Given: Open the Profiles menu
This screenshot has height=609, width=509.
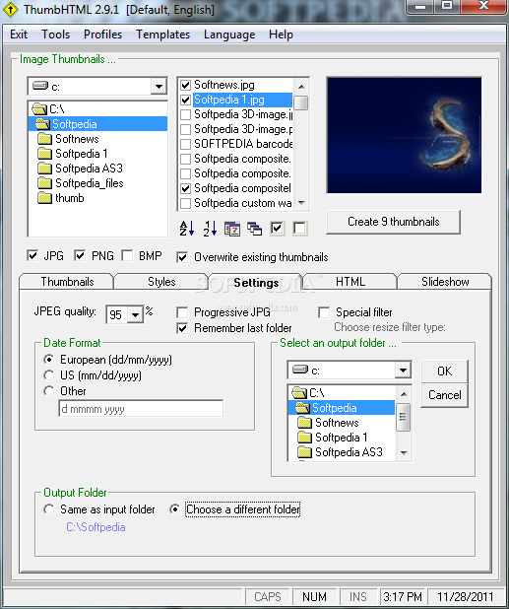Looking at the screenshot, I should [x=102, y=34].
